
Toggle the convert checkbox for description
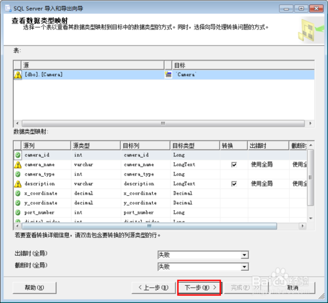(x=234, y=184)
